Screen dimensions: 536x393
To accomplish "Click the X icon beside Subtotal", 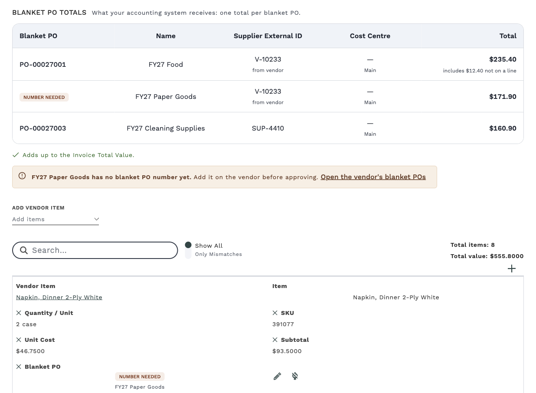I will click(275, 340).
